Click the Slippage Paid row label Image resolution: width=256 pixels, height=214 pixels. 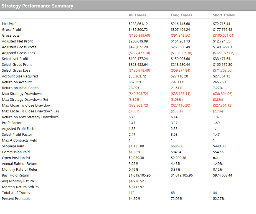click(13, 146)
